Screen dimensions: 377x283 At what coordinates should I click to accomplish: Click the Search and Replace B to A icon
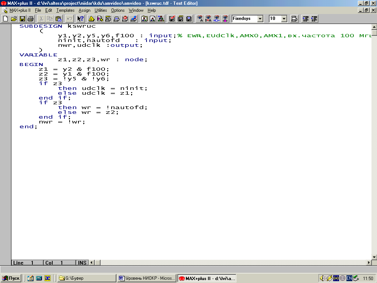tap(208, 18)
